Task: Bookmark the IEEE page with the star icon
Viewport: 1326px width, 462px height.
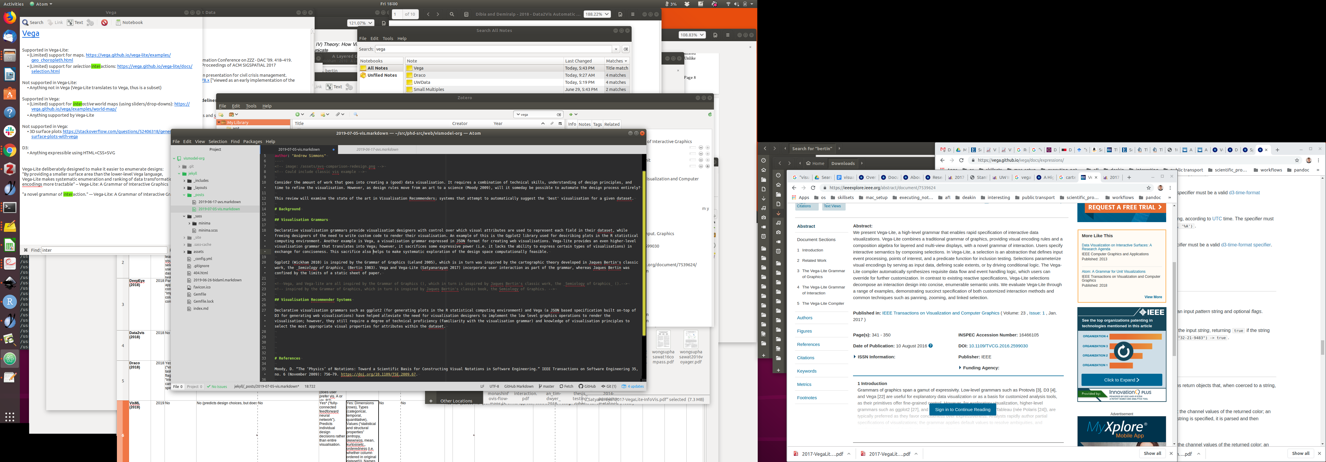Action: pyautogui.click(x=1148, y=188)
